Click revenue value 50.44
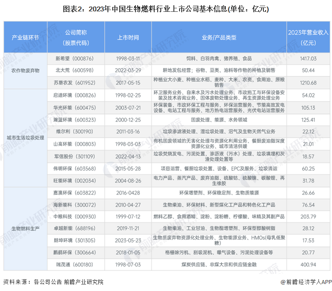The image size is (332, 291). 308,70
